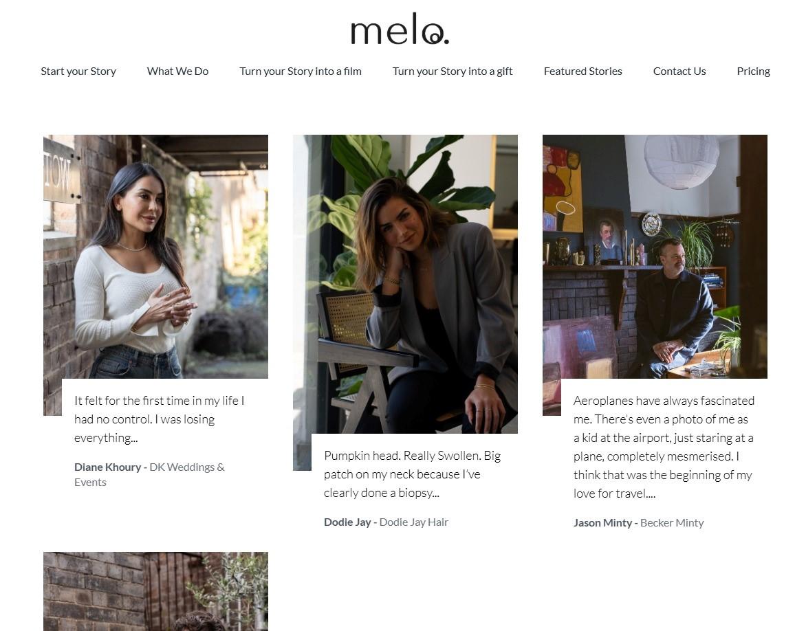This screenshot has width=806, height=631.
Task: Open the Start your Story page
Action: [x=78, y=71]
